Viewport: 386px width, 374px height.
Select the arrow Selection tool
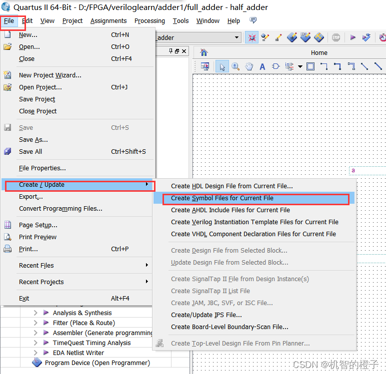(x=222, y=66)
